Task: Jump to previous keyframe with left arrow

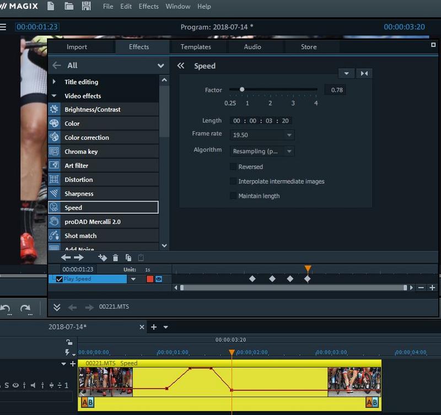Action: (x=66, y=257)
